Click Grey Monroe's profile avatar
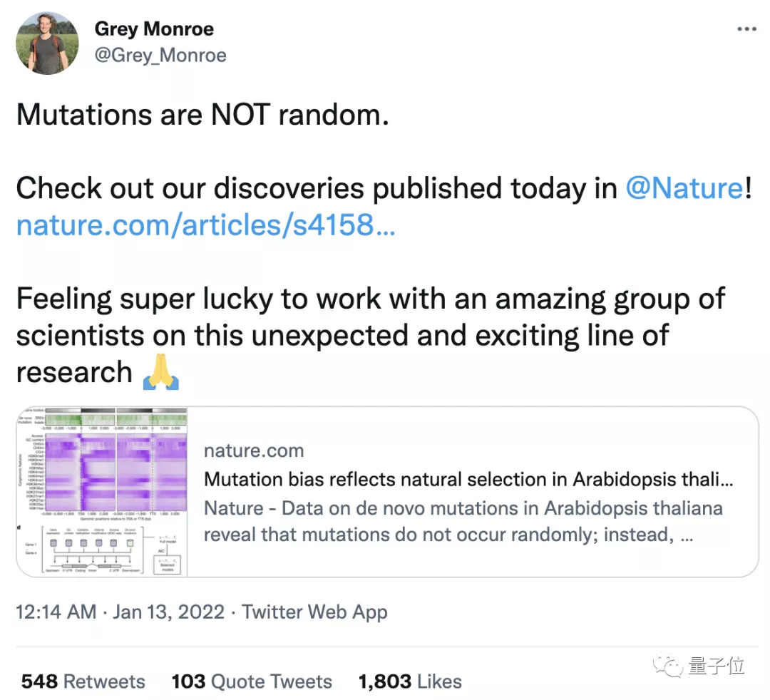The width and height of the screenshot is (770, 700). pyautogui.click(x=47, y=43)
